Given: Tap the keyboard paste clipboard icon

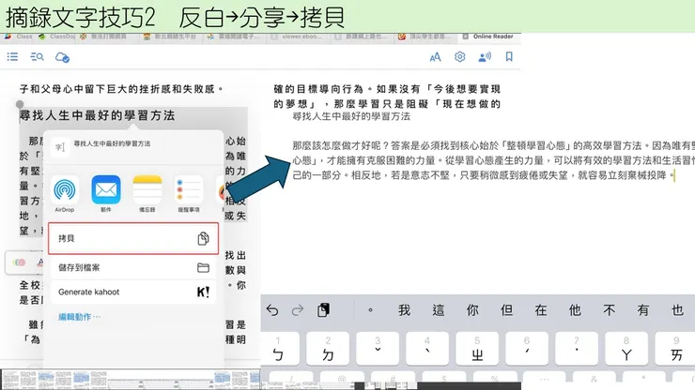Looking at the screenshot, I should point(324,310).
